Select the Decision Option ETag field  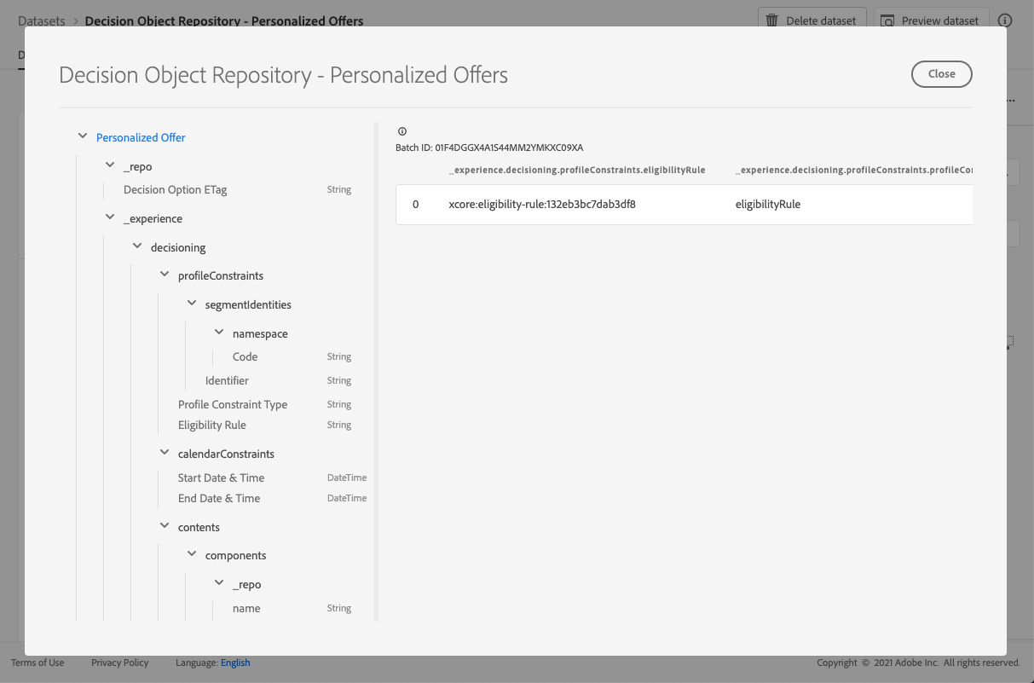click(176, 190)
